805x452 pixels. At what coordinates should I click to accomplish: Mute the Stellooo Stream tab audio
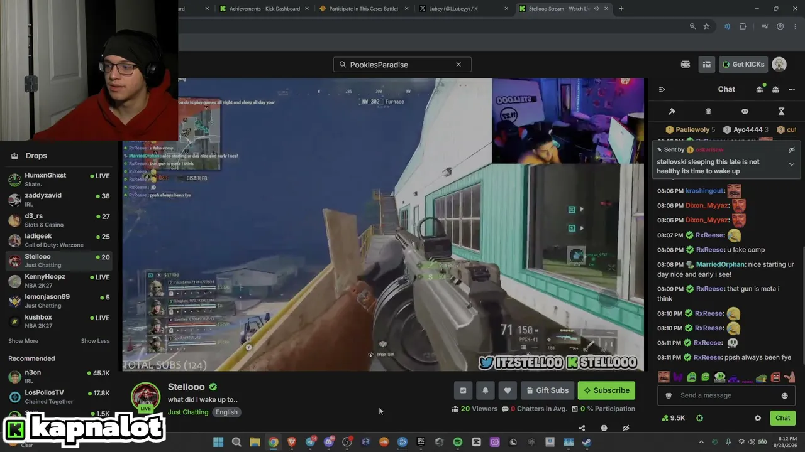[x=596, y=9]
